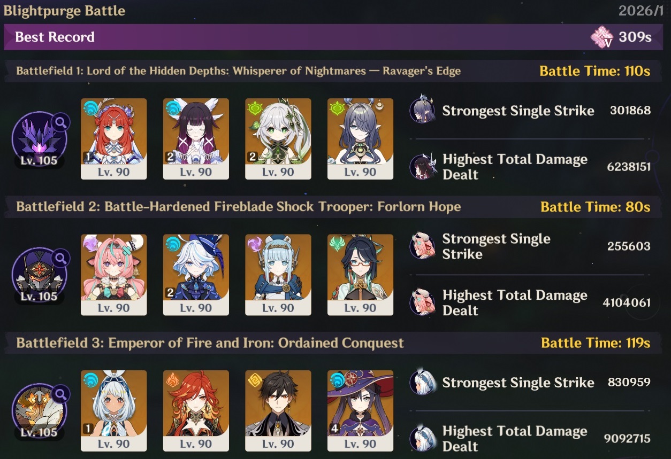Image resolution: width=671 pixels, height=459 pixels.
Task: Open the Best Record banner
Action: pos(337,37)
